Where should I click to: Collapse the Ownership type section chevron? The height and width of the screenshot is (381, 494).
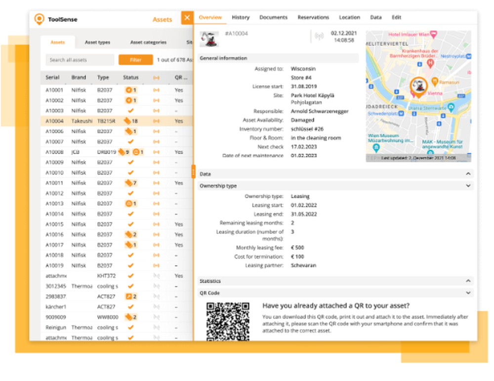[x=468, y=186]
